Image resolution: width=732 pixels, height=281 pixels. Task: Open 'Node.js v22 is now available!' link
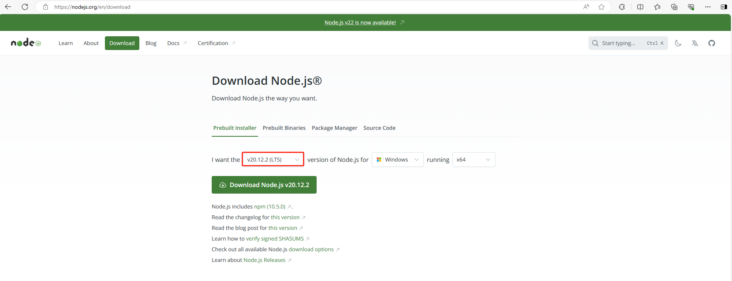tap(360, 23)
